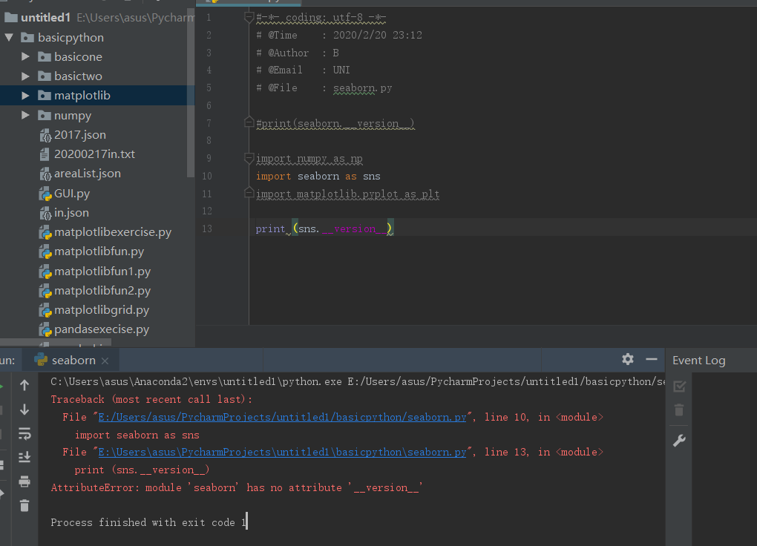Clear the Event Log with its trash icon

(679, 409)
